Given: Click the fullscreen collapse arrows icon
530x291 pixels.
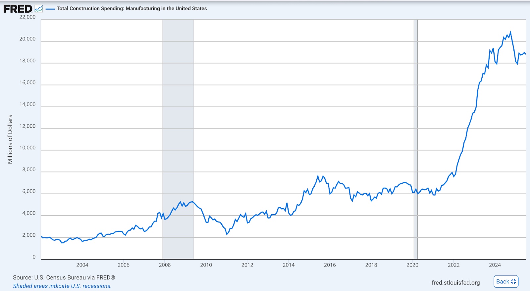Looking at the screenshot, I should tap(513, 281).
